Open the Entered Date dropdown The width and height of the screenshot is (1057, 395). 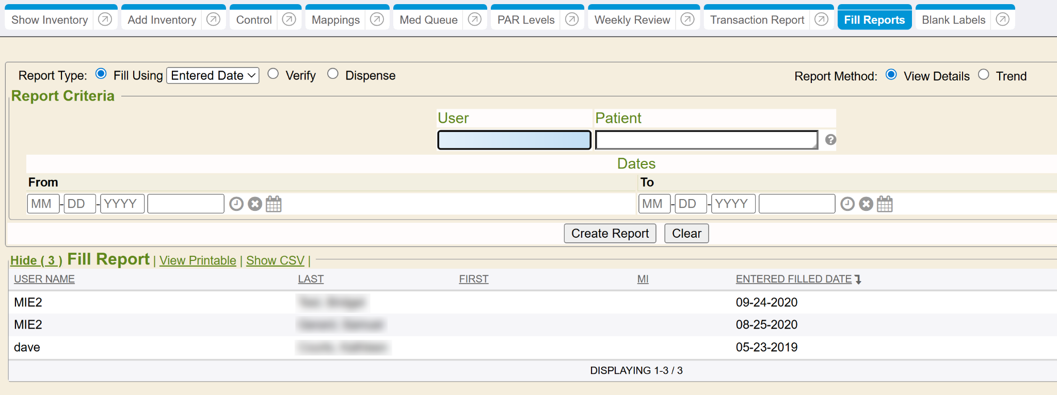[x=213, y=75]
